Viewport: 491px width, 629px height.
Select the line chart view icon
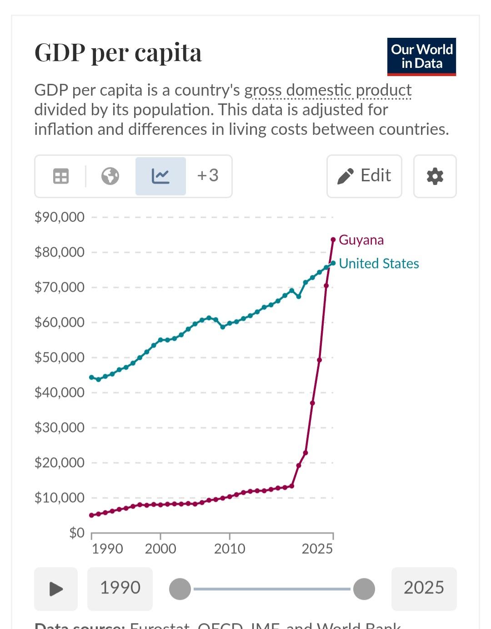[x=160, y=176]
